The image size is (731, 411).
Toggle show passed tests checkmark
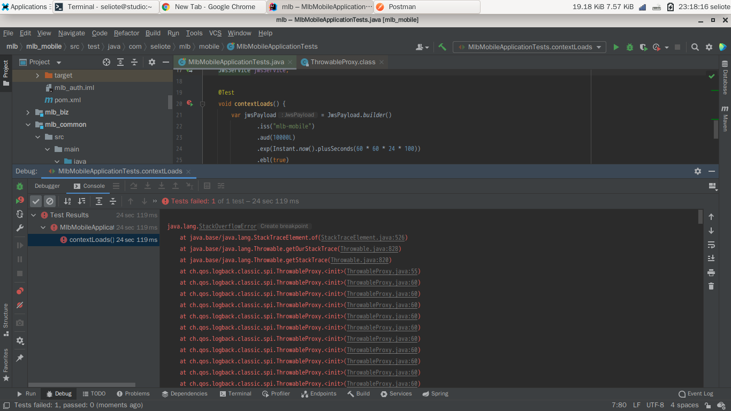(36, 201)
